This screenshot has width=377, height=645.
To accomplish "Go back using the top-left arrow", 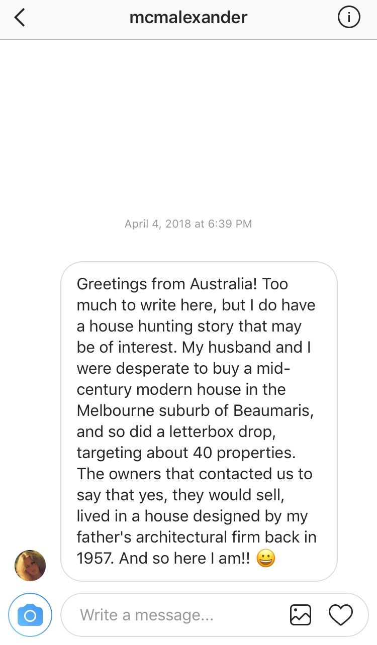I will coord(20,18).
